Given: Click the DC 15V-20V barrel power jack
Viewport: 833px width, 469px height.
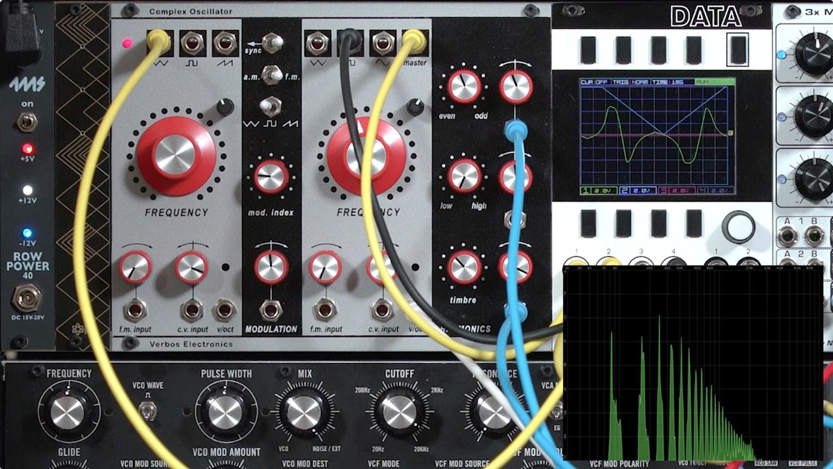Looking at the screenshot, I should (x=26, y=298).
